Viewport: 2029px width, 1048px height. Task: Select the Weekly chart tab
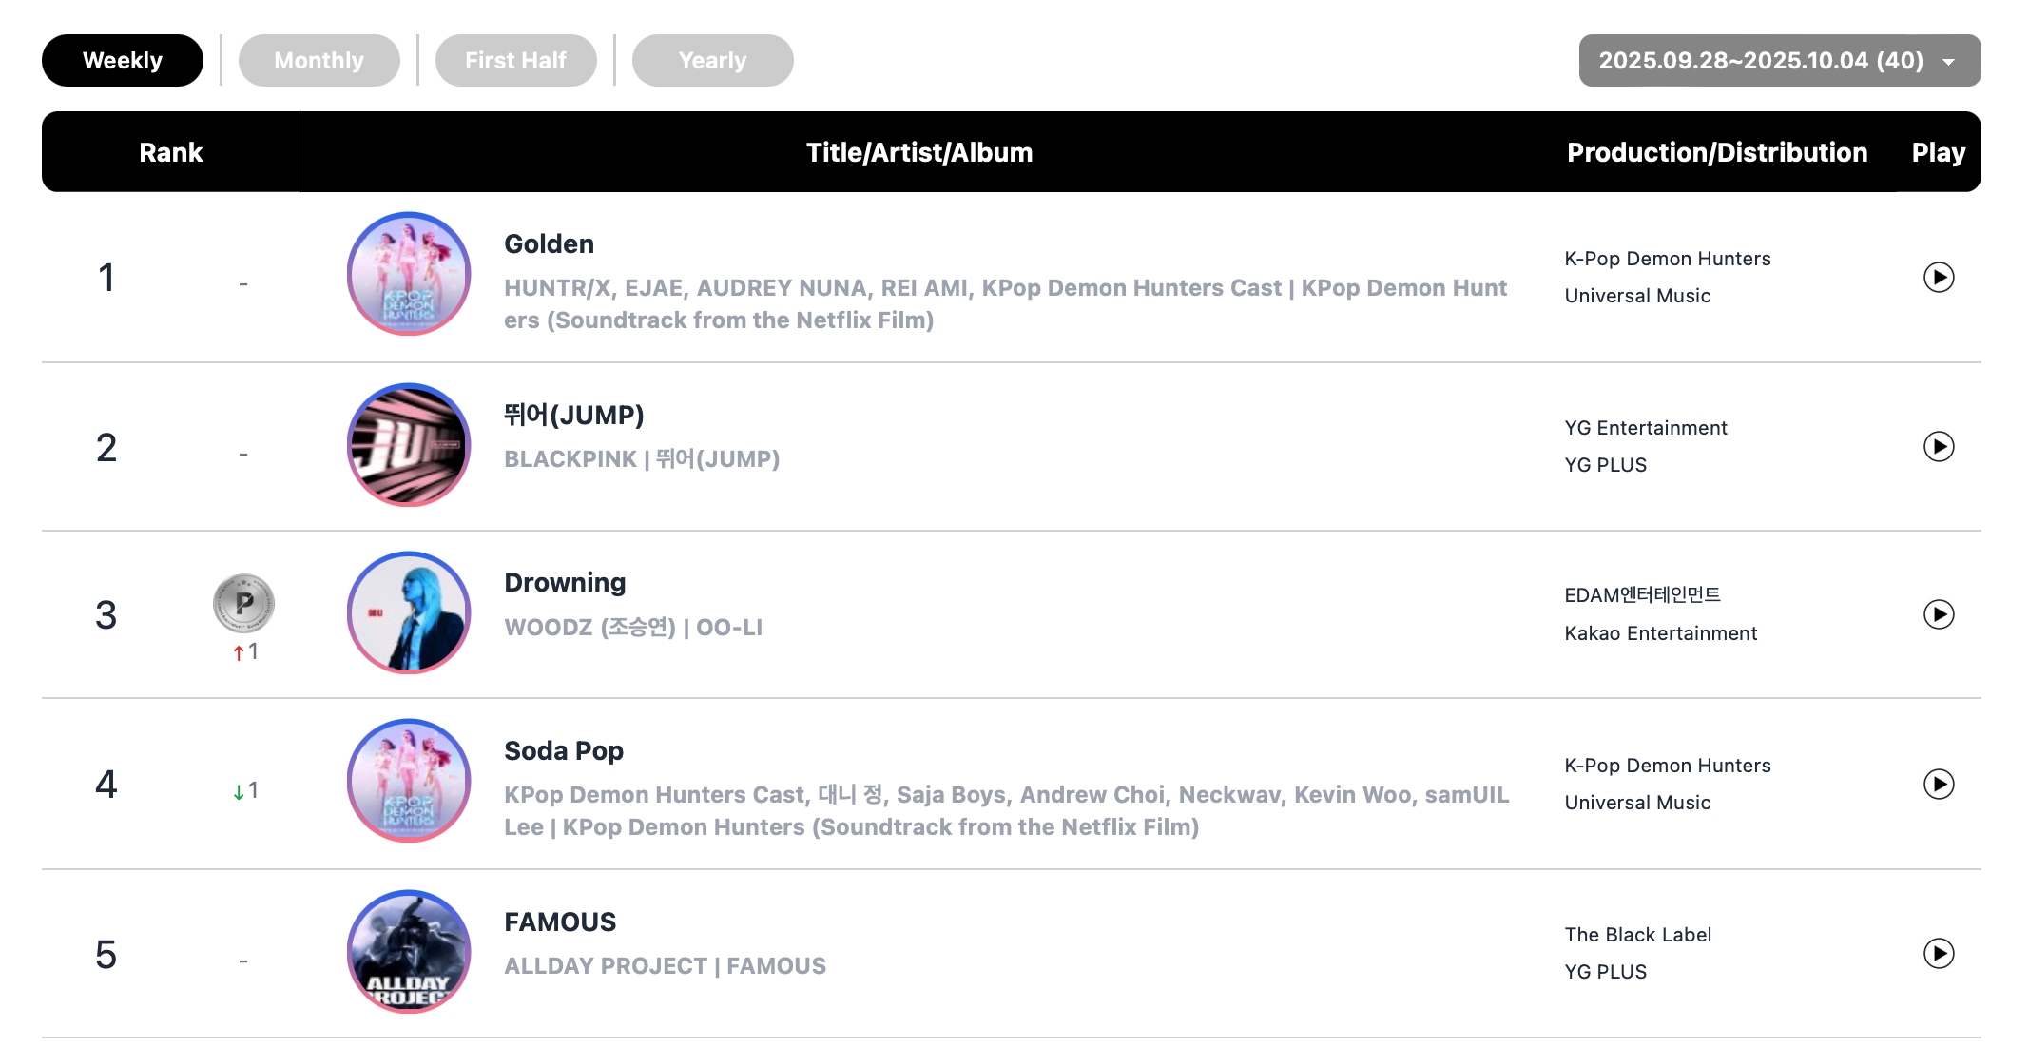[123, 60]
